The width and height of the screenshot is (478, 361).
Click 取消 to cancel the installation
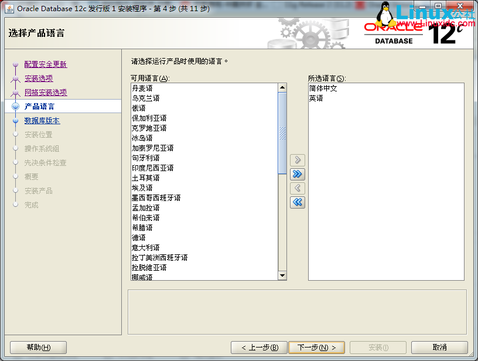tap(439, 347)
